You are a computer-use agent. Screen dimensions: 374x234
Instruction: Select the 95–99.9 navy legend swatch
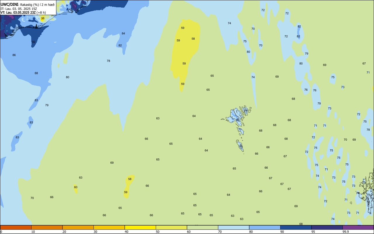coord(327,227)
